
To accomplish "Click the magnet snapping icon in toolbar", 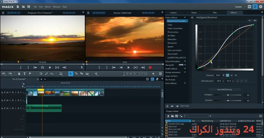I will point(41,74).
